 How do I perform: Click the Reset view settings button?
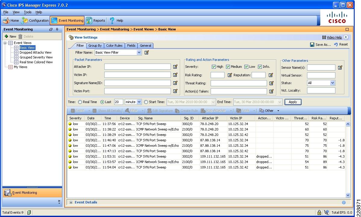click(x=341, y=45)
